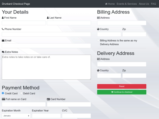Click into the Extra Notes text area
This screenshot has width=159, height=119.
pos(46,67)
